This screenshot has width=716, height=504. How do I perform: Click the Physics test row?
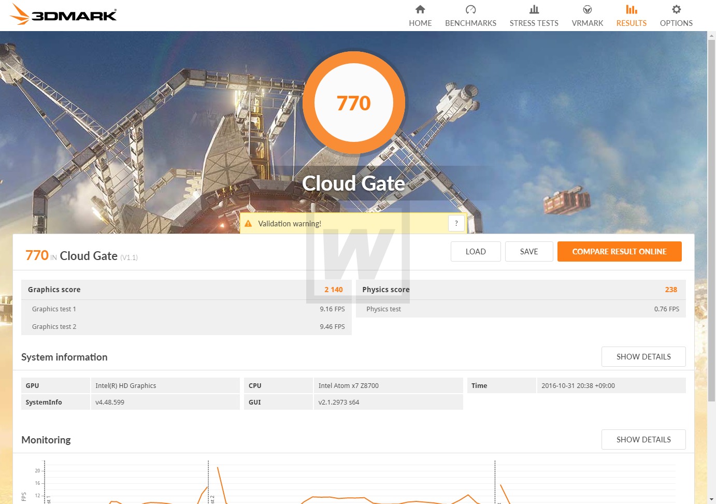521,309
